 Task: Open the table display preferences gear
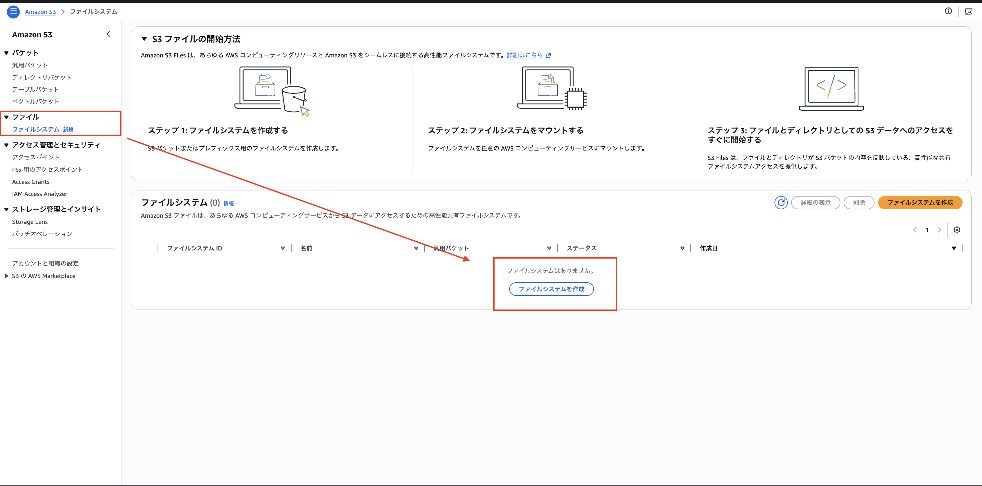(x=957, y=230)
